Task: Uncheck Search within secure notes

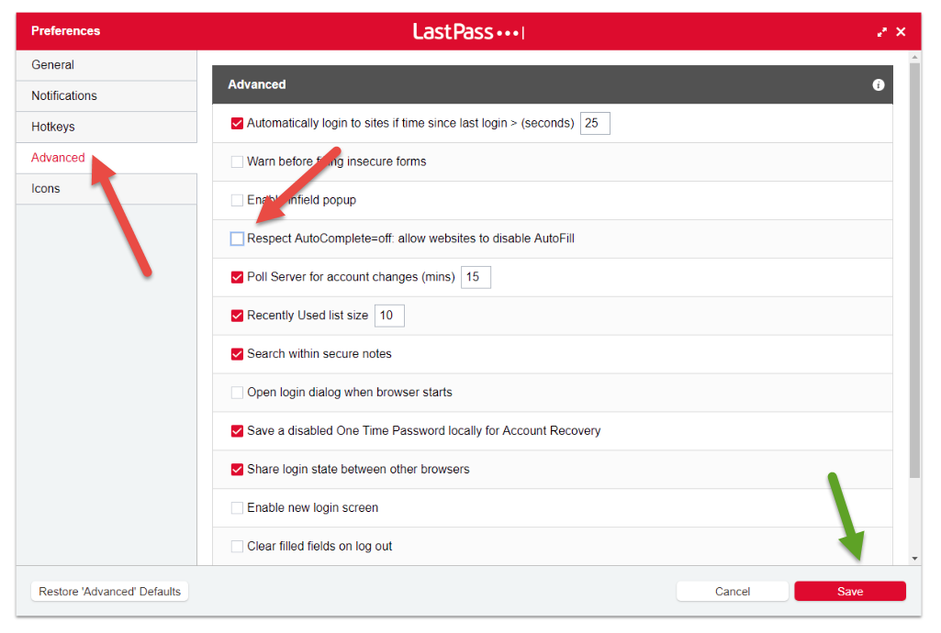Action: (x=237, y=353)
